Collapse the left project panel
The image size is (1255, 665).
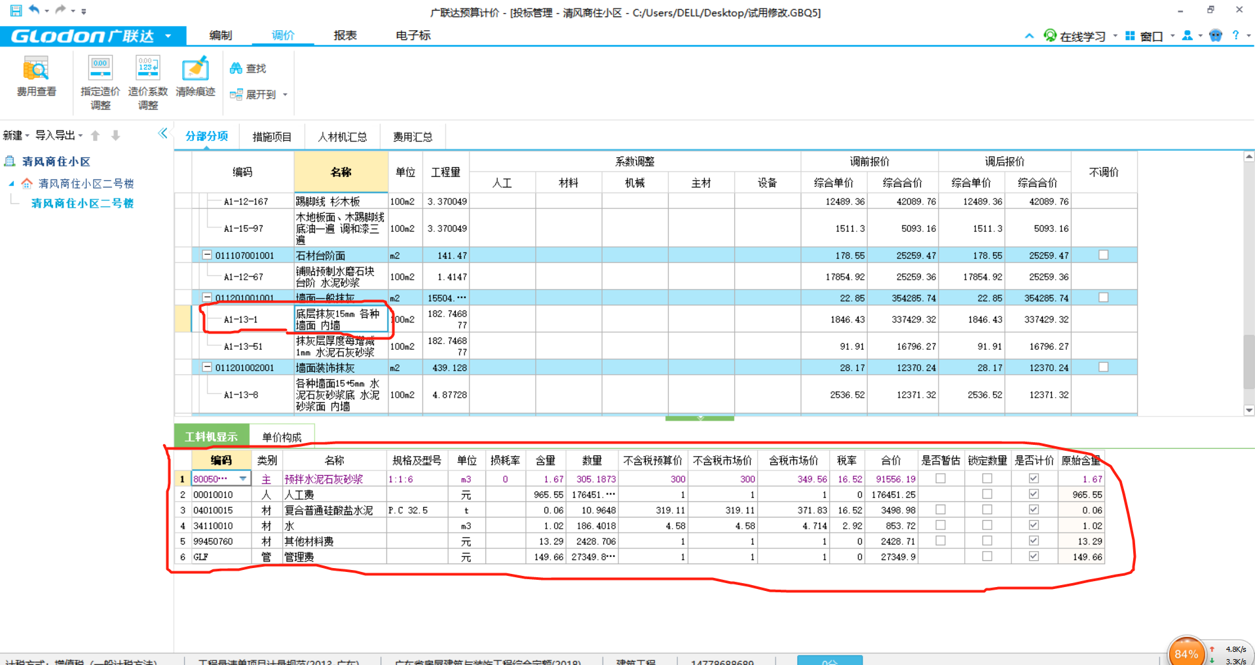[163, 134]
